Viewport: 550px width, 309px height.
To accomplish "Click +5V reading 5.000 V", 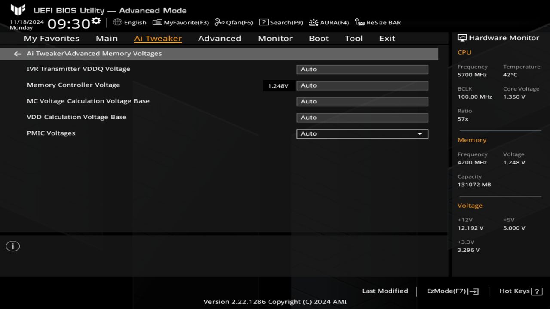I will (514, 228).
